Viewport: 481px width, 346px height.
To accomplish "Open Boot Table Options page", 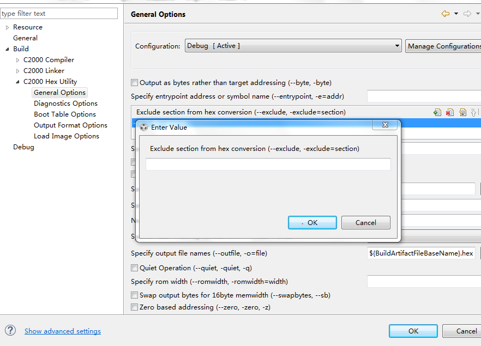I will tap(65, 114).
